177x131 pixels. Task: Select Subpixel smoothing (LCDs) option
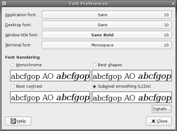point(94,86)
